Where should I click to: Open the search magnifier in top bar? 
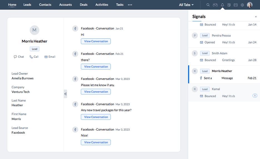pyautogui.click(x=208, y=5)
